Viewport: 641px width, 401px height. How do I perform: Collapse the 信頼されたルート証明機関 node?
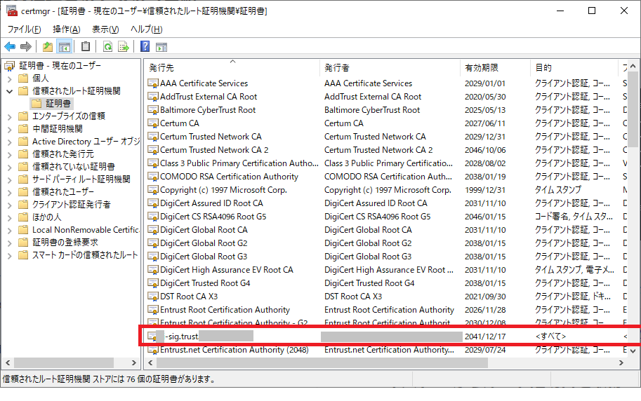pos(10,91)
